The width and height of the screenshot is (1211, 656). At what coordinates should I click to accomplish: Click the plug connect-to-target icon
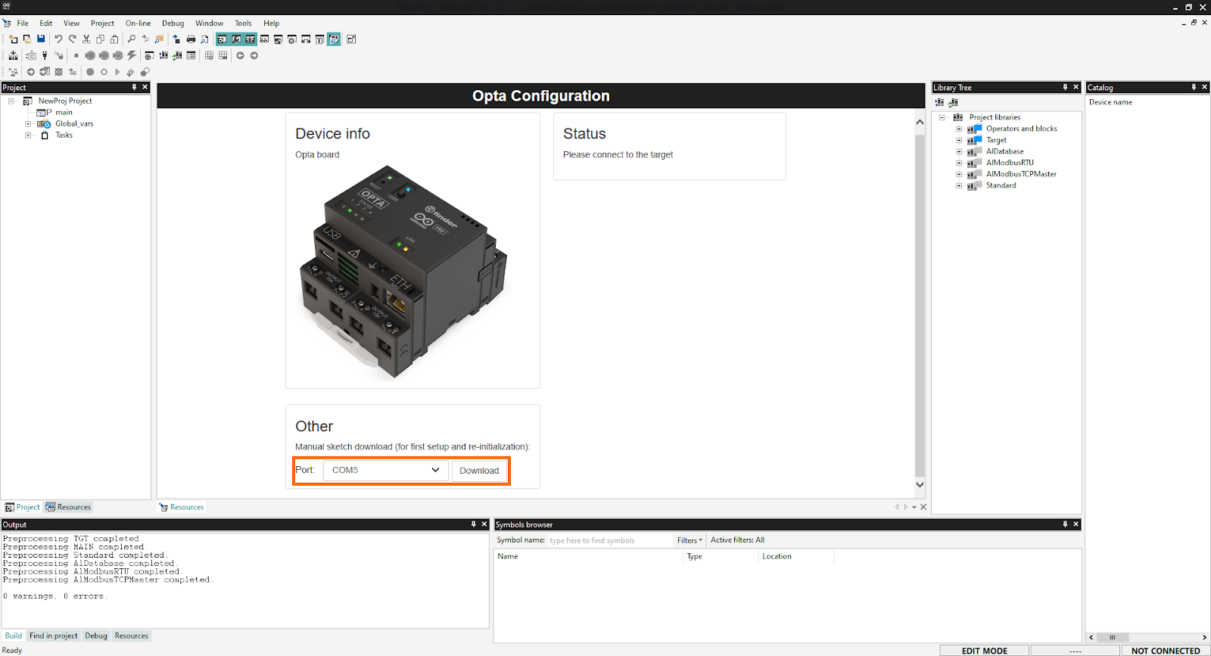click(45, 55)
